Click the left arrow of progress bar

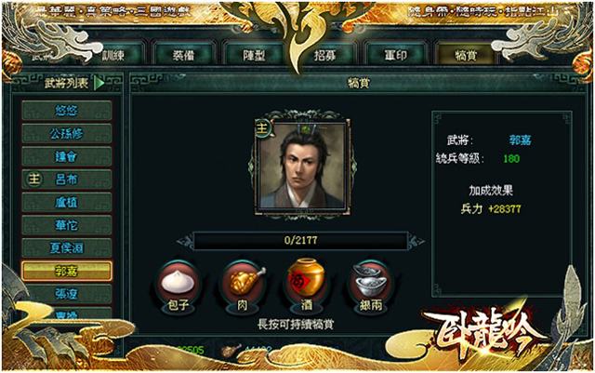[x=186, y=240]
